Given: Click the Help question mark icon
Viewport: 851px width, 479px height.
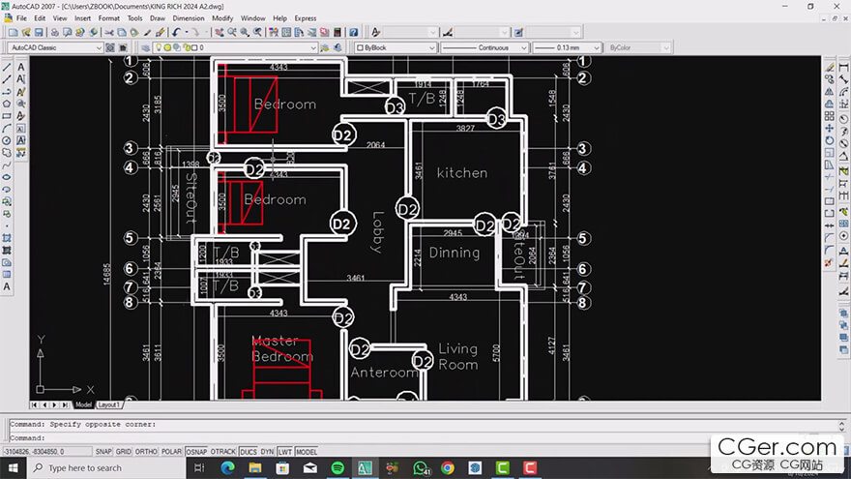Looking at the screenshot, I should pos(353,32).
